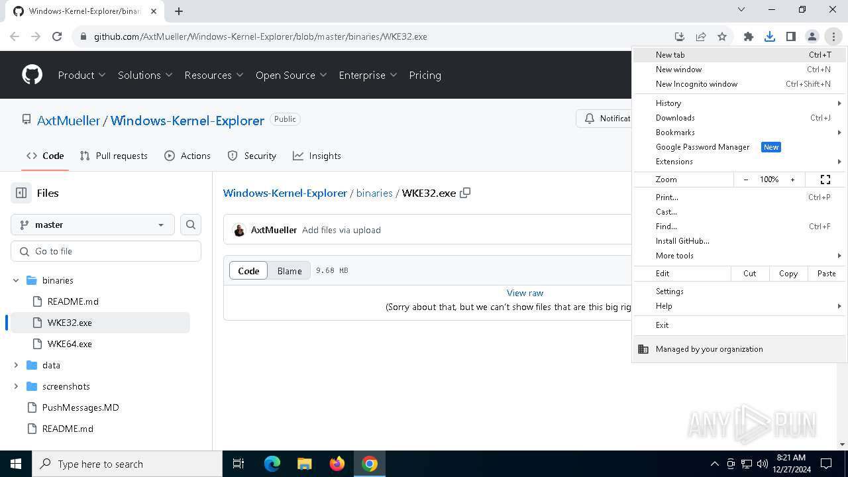848x477 pixels.
Task: Toggle fullscreen icon in Zoom row
Action: coord(825,180)
